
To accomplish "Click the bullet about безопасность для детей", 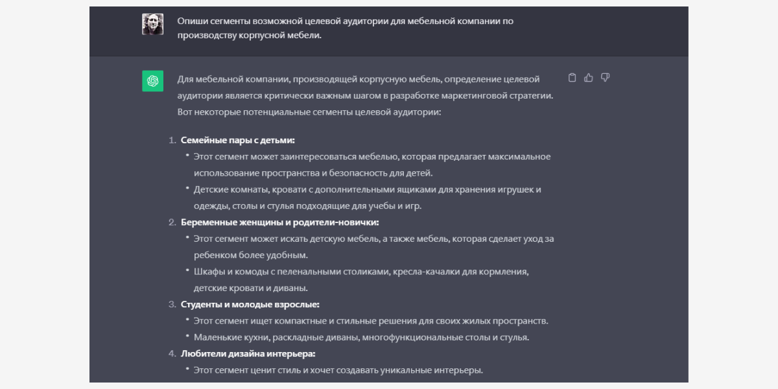I will tap(371, 165).
